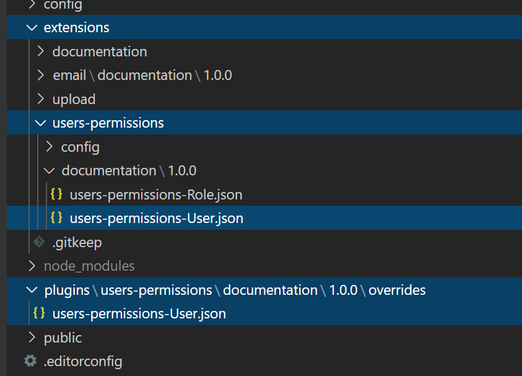
Task: Select the .gitkeep file
Action: [x=77, y=242]
